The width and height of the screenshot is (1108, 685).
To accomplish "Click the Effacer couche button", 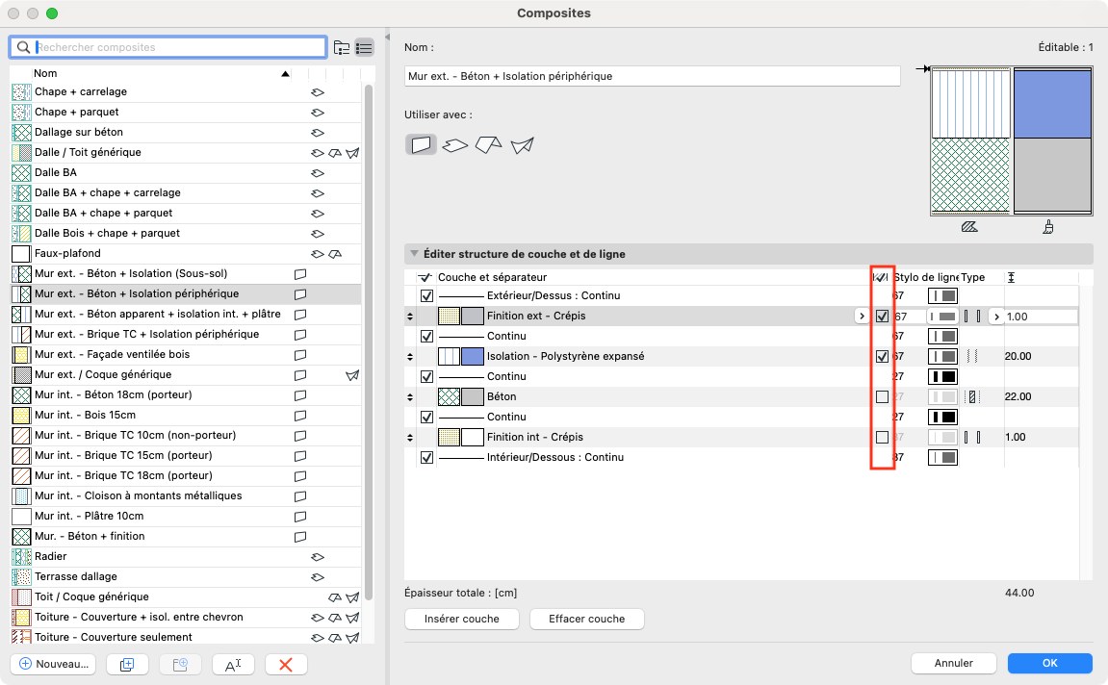I will pyautogui.click(x=587, y=619).
